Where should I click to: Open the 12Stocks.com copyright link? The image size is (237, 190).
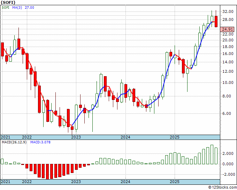click(x=222, y=188)
